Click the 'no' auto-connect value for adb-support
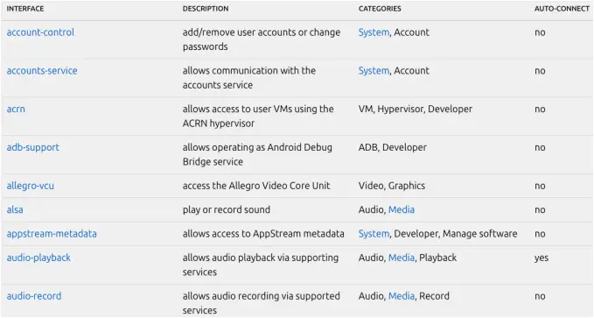594x318 pixels. (540, 148)
